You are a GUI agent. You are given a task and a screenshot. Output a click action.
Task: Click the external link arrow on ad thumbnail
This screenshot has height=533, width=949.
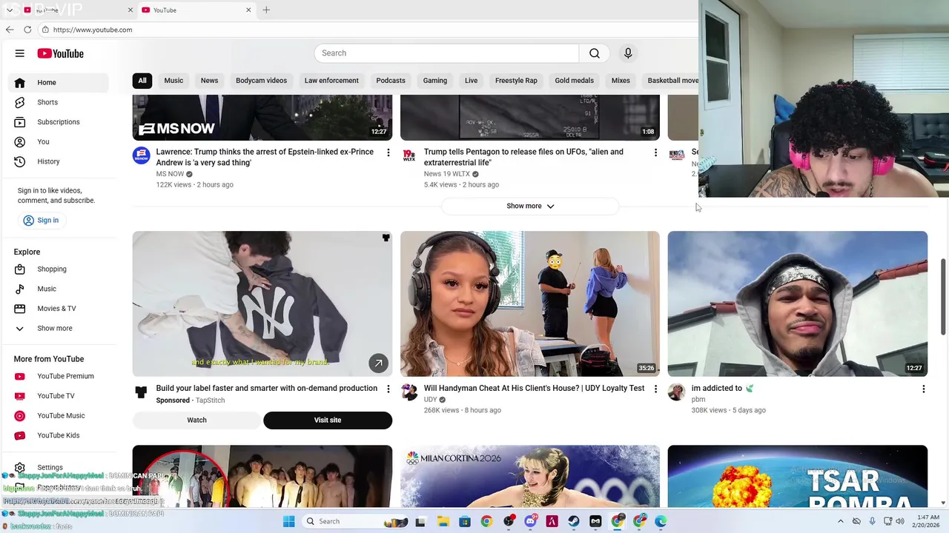[x=378, y=363]
